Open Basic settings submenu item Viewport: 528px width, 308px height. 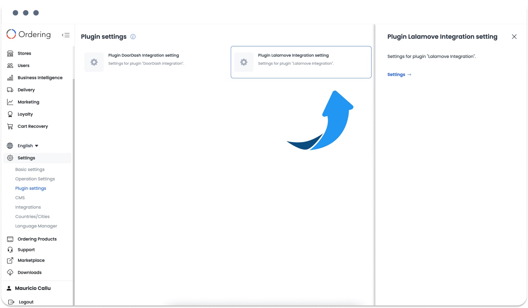(x=30, y=169)
